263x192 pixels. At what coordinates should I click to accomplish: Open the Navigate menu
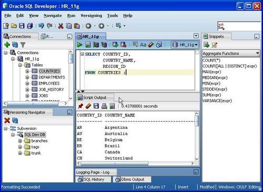pyautogui.click(x=53, y=16)
